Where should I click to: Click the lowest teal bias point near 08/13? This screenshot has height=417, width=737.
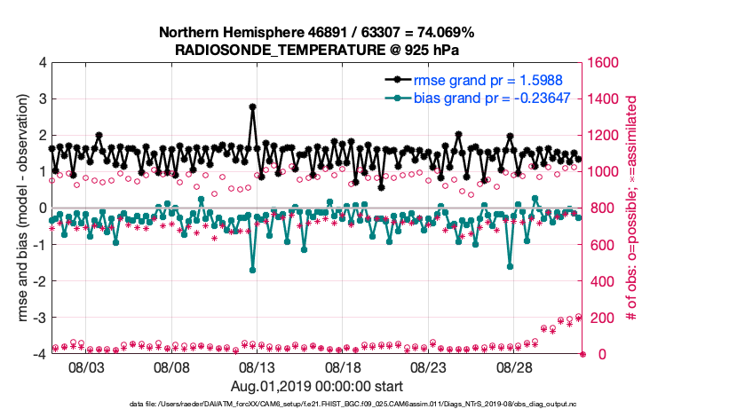(253, 270)
